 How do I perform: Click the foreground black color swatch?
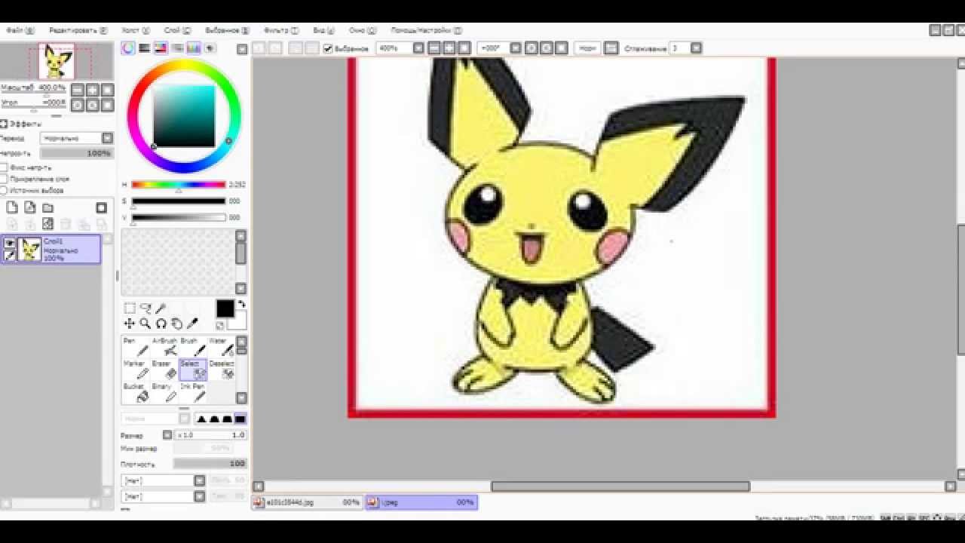[x=225, y=308]
